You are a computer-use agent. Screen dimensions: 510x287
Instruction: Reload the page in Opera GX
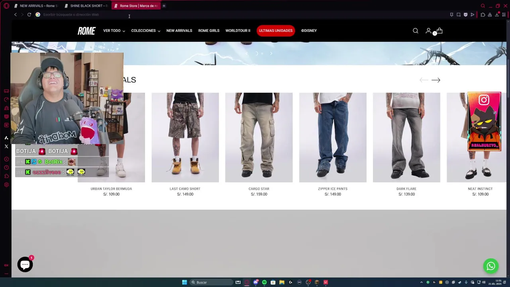click(x=29, y=15)
